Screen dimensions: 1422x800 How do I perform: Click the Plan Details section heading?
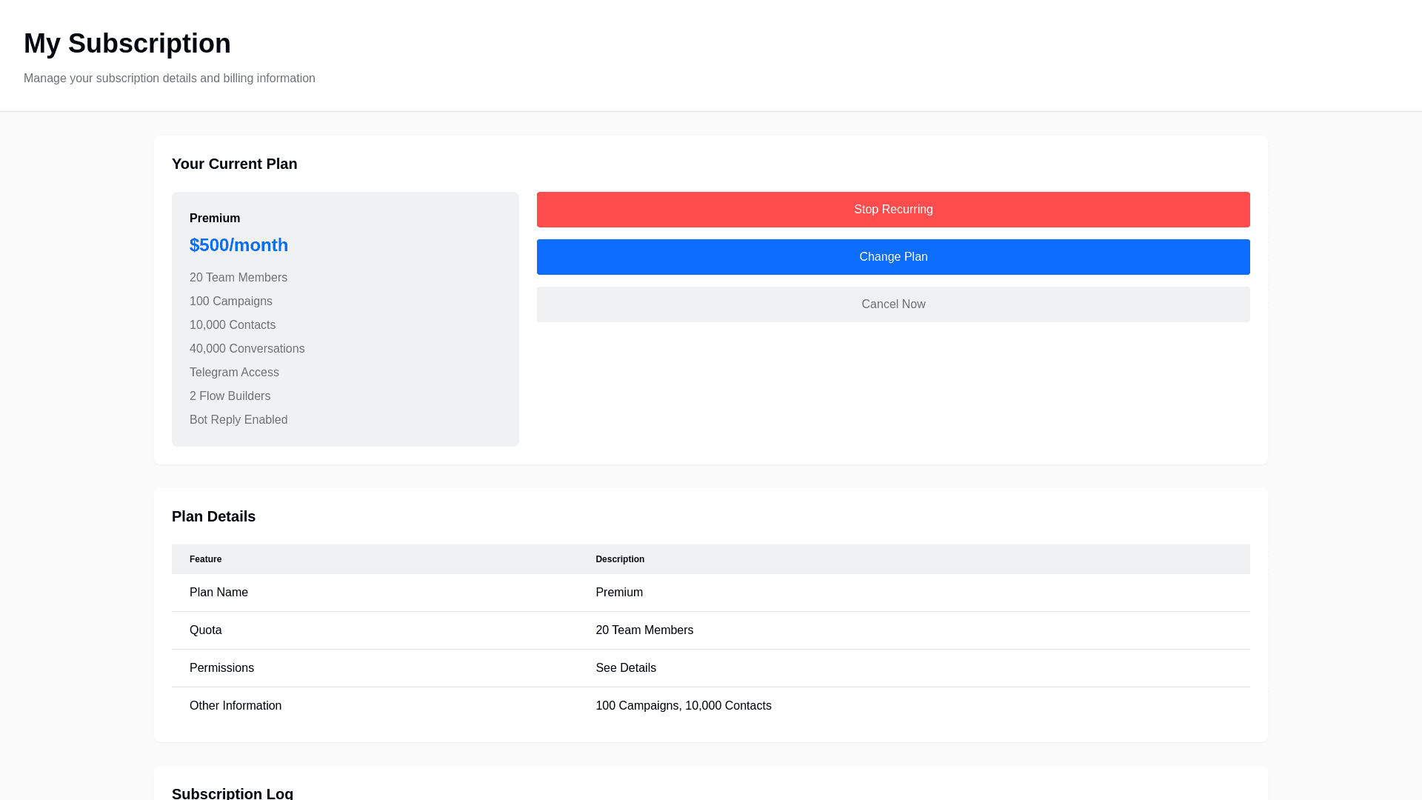(x=213, y=516)
